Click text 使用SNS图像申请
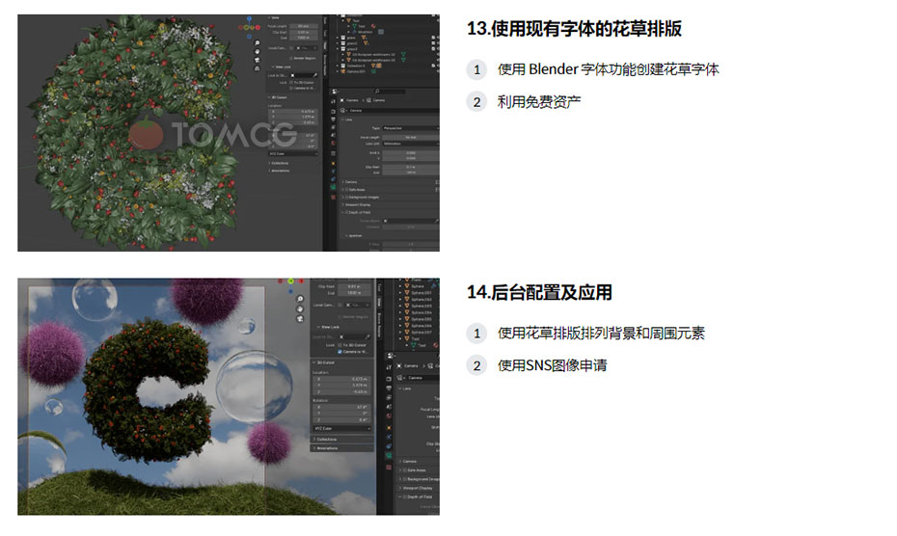This screenshot has width=897, height=536. (552, 365)
